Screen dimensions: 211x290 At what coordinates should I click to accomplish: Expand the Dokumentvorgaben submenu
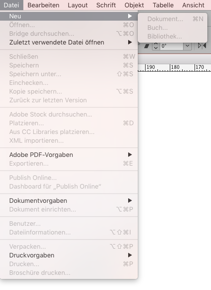pyautogui.click(x=69, y=201)
